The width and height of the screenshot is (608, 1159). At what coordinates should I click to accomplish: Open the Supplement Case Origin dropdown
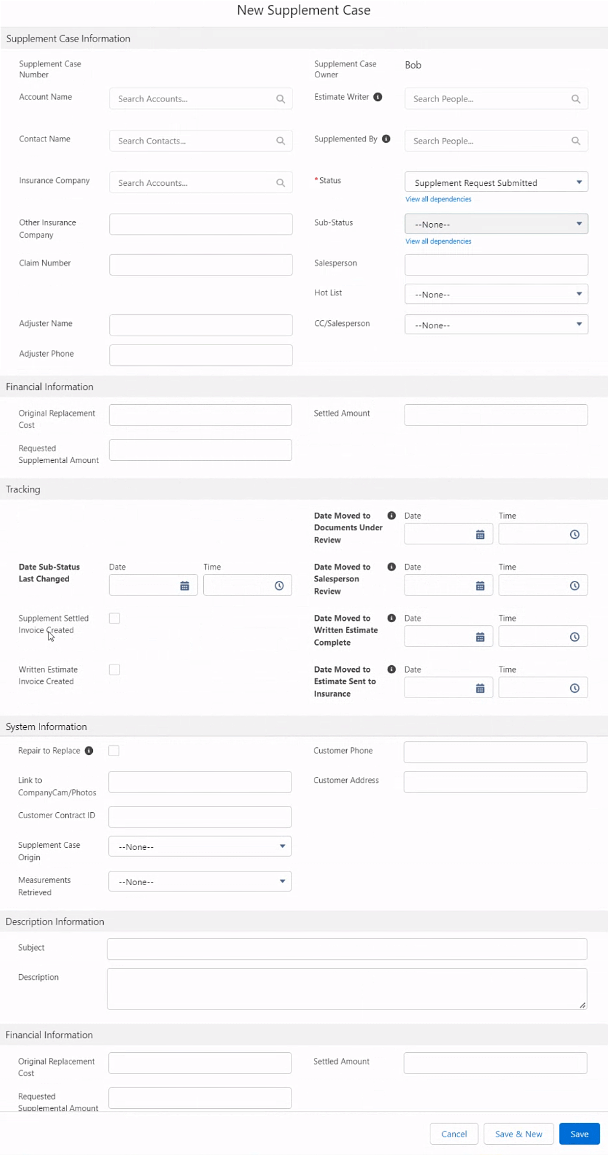[x=200, y=846]
